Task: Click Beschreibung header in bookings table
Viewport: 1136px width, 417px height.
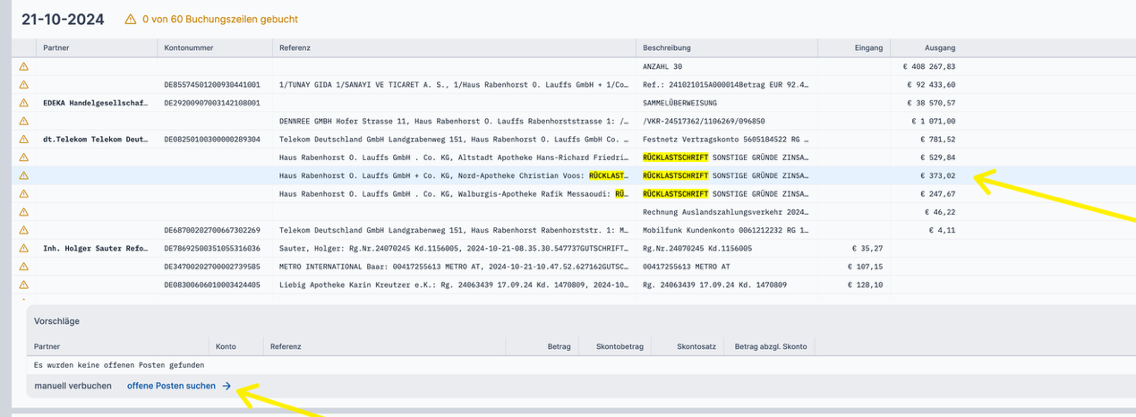Action: (x=667, y=47)
